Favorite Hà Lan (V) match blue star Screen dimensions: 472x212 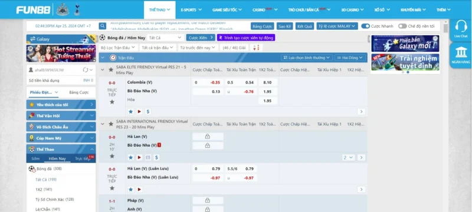130,157
